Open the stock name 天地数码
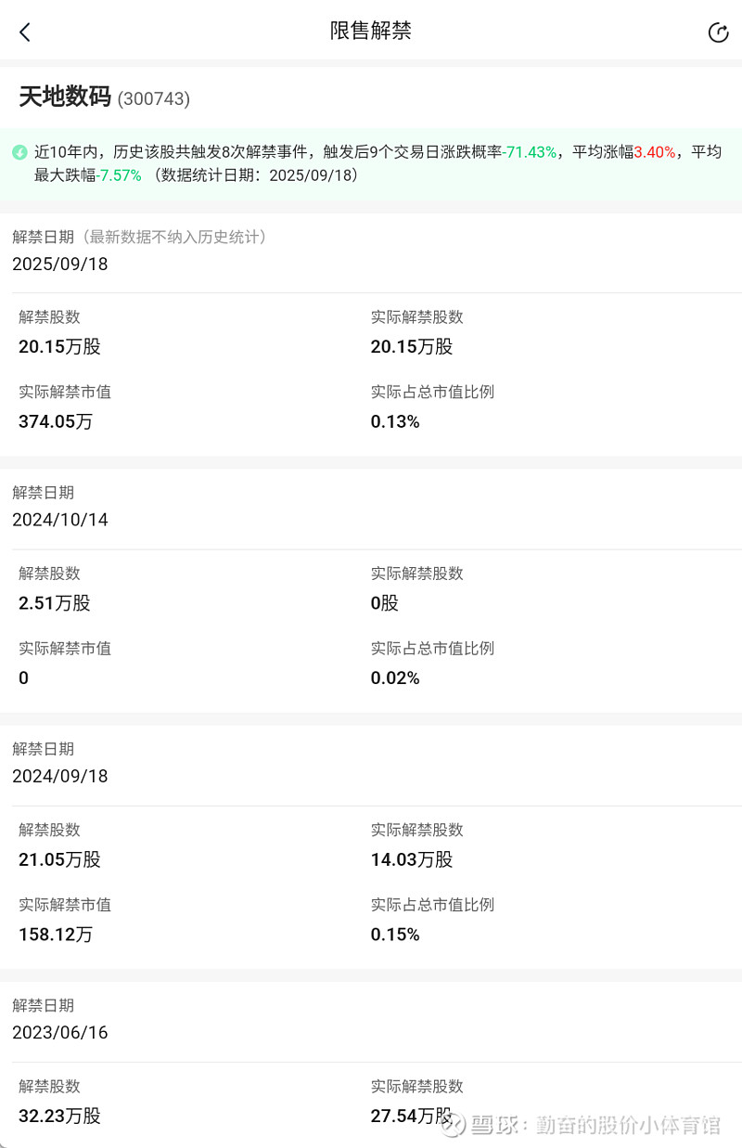 tap(65, 97)
